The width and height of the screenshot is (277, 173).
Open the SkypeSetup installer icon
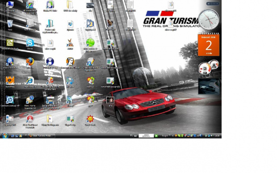coord(70,119)
